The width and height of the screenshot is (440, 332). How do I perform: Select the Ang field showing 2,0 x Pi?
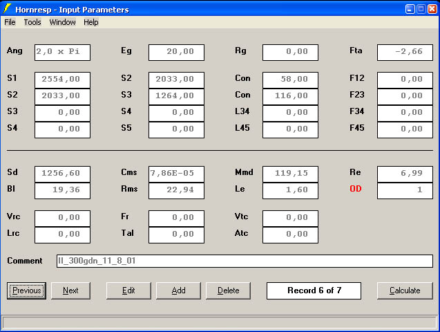(x=62, y=52)
